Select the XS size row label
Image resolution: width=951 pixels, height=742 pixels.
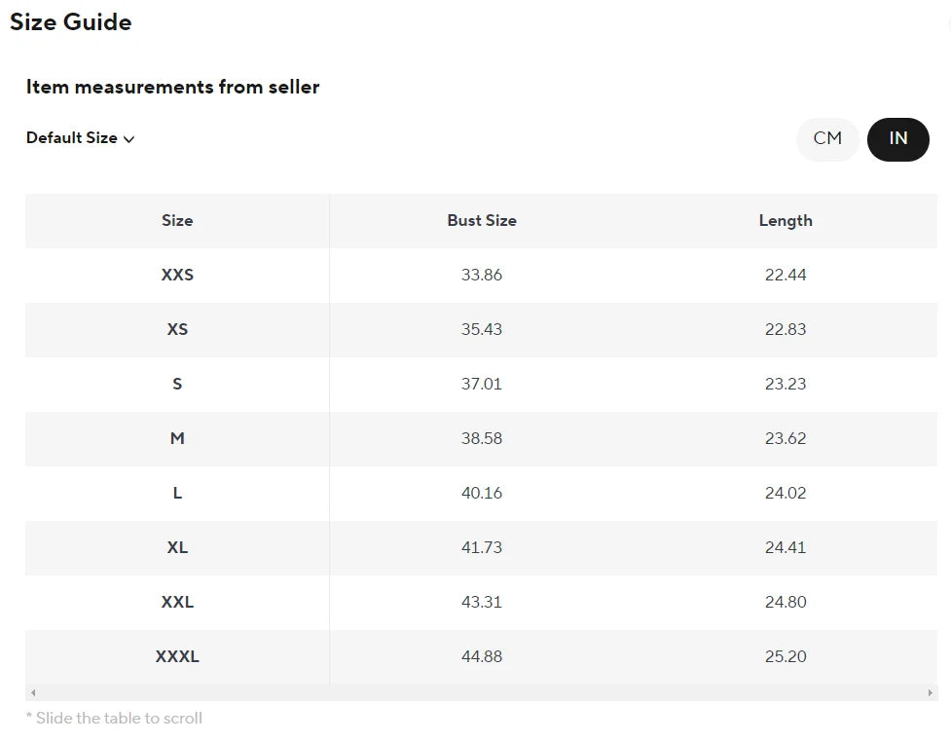coord(177,330)
